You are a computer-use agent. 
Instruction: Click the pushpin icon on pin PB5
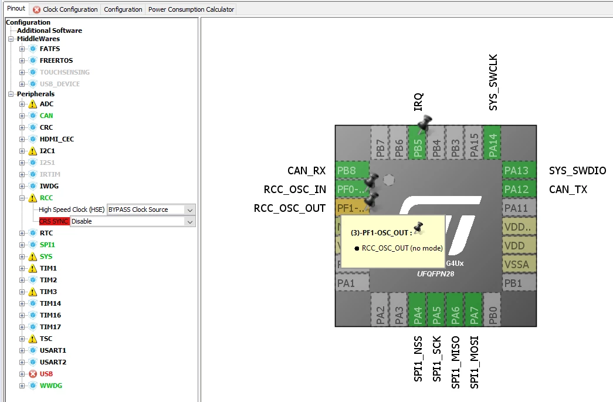[425, 124]
